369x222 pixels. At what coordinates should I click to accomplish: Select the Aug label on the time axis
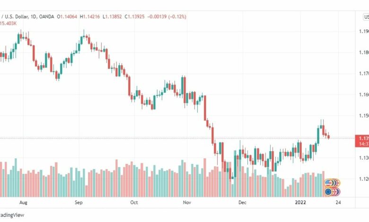(23, 203)
